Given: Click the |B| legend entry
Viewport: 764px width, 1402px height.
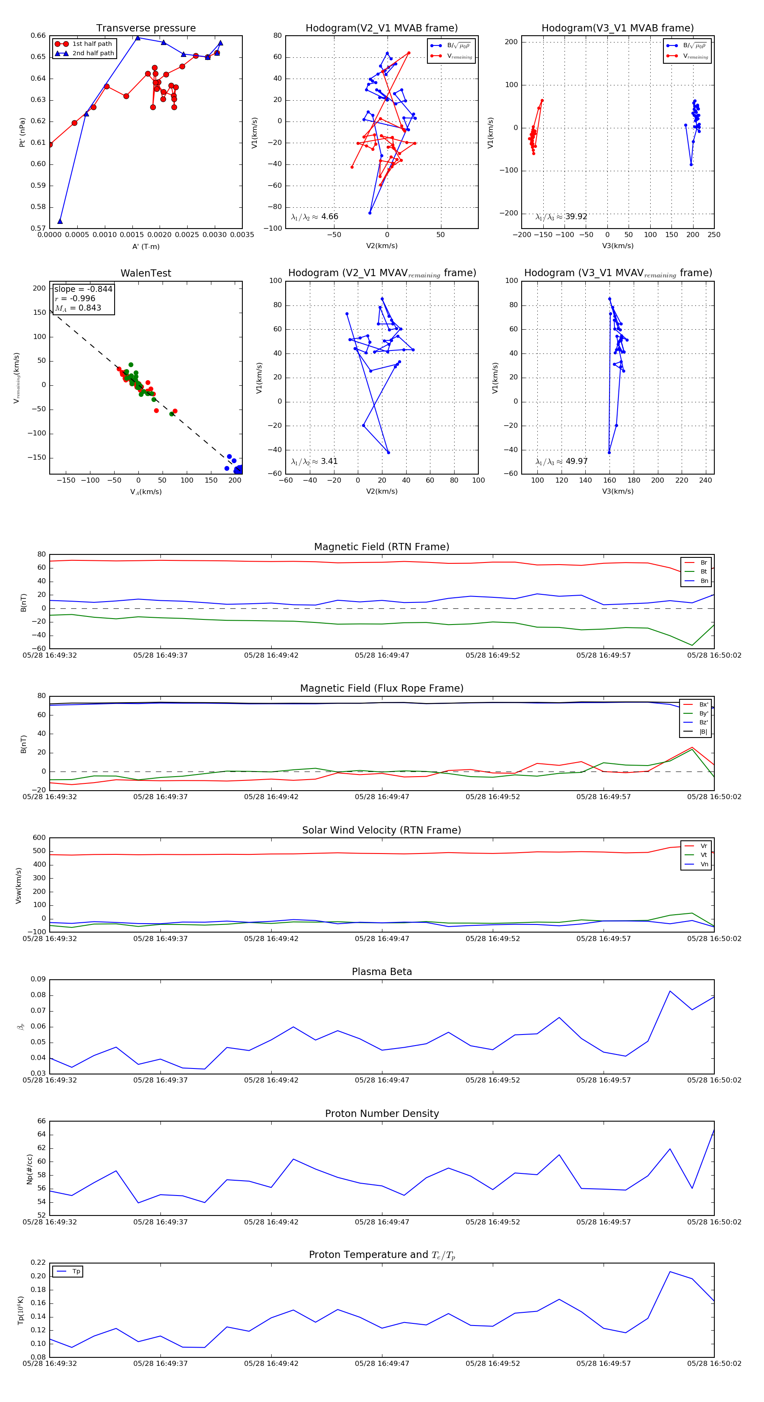Looking at the screenshot, I should click(x=696, y=732).
